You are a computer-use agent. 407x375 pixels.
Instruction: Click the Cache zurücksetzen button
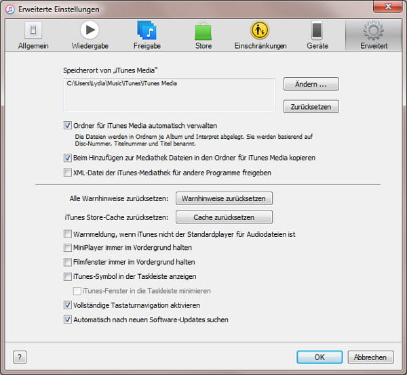pos(224,217)
